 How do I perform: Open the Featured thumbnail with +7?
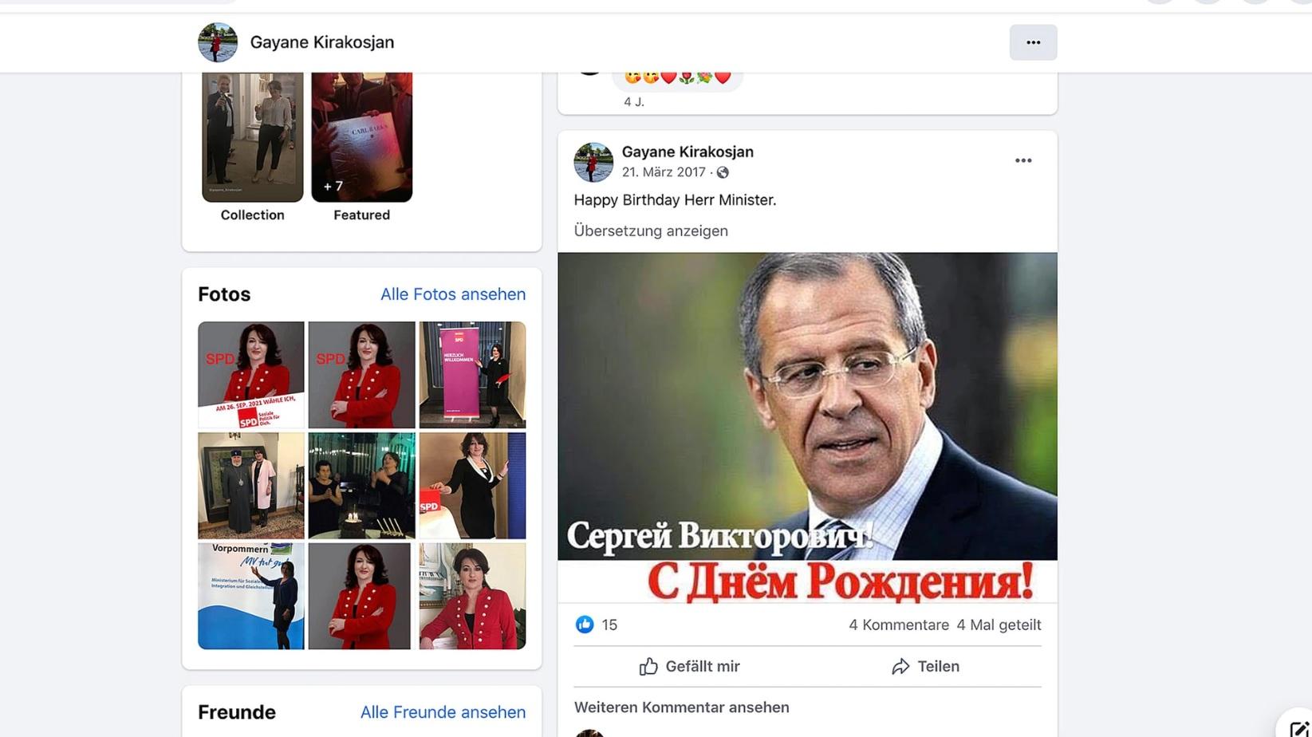(x=362, y=136)
